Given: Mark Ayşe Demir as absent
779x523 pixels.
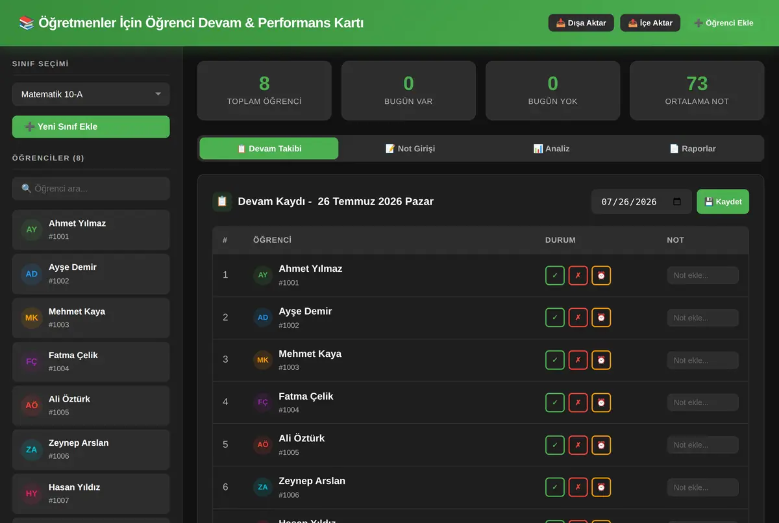Looking at the screenshot, I should point(578,317).
